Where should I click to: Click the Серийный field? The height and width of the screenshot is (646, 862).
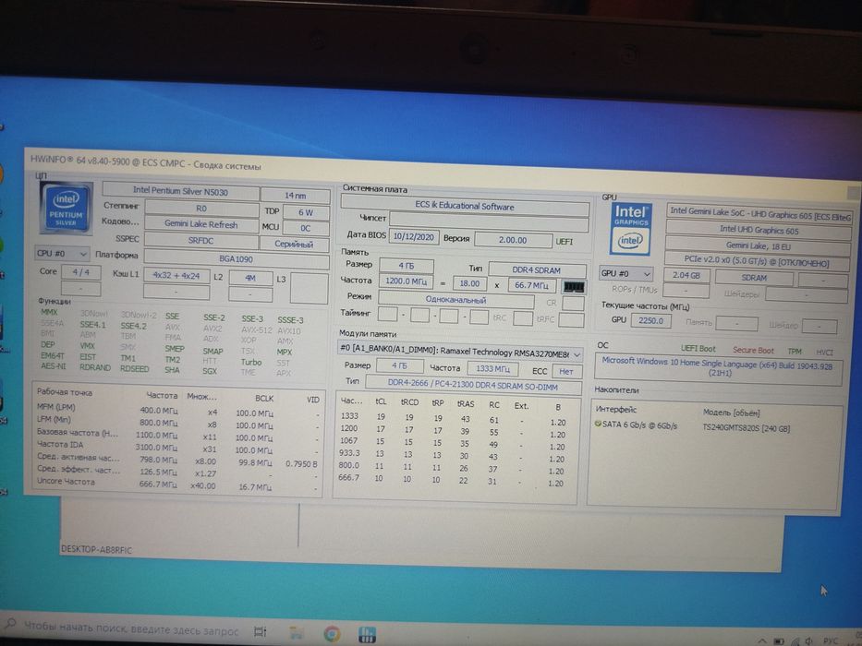click(294, 244)
